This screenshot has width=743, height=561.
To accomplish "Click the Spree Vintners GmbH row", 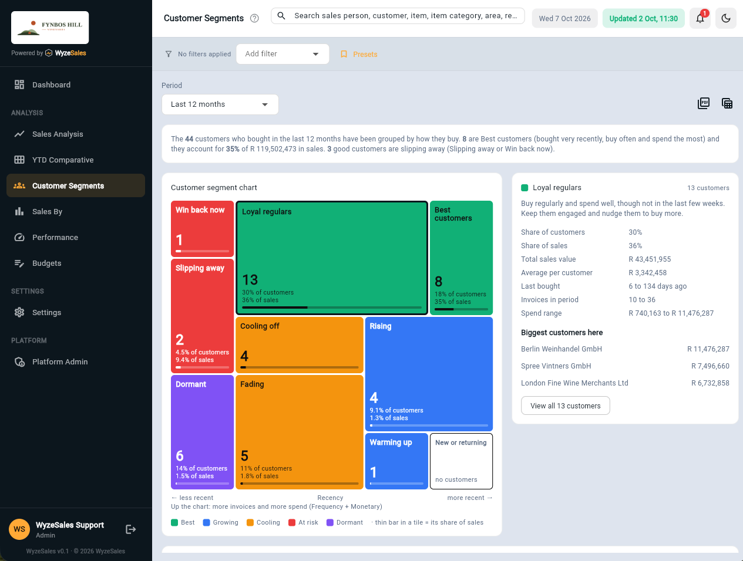I will (x=625, y=366).
